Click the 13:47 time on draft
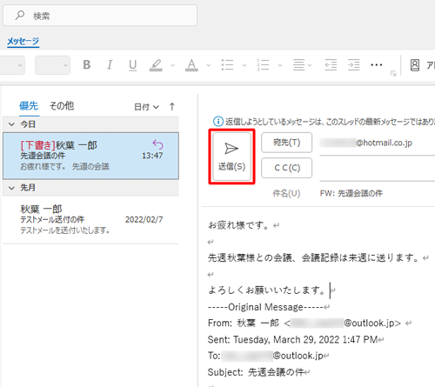 point(152,156)
